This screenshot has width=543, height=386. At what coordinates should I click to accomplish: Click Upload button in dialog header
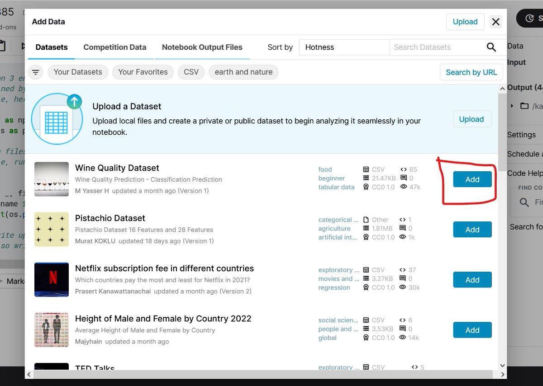point(465,22)
